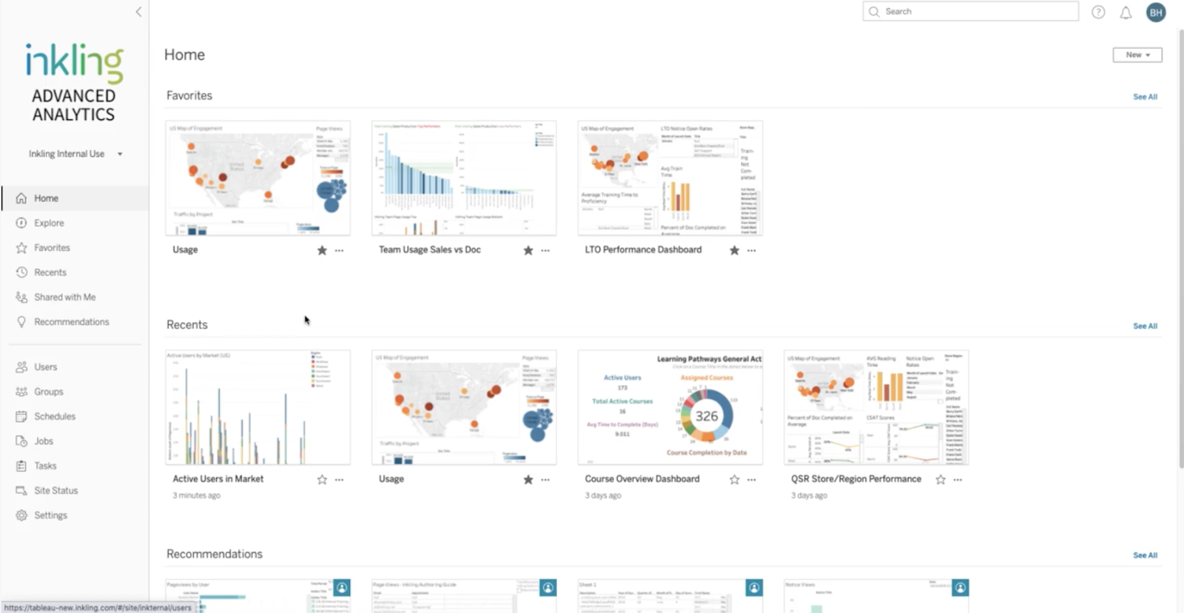Click the search magnifier icon
The image size is (1184, 613).
click(x=874, y=12)
